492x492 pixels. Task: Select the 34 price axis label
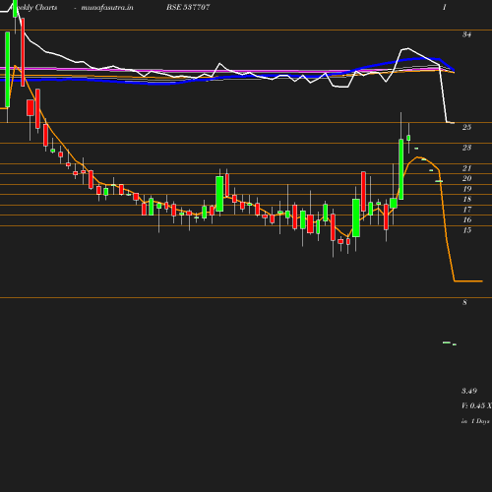click(466, 34)
